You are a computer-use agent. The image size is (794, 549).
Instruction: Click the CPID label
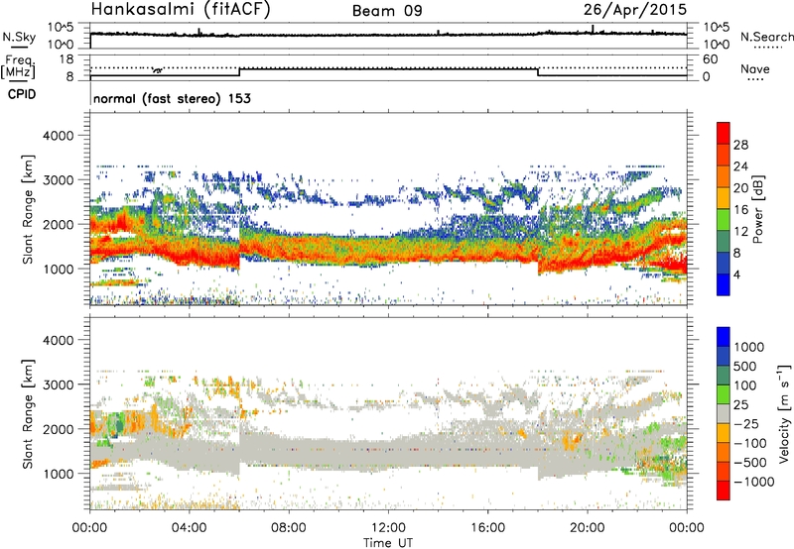[x=22, y=94]
